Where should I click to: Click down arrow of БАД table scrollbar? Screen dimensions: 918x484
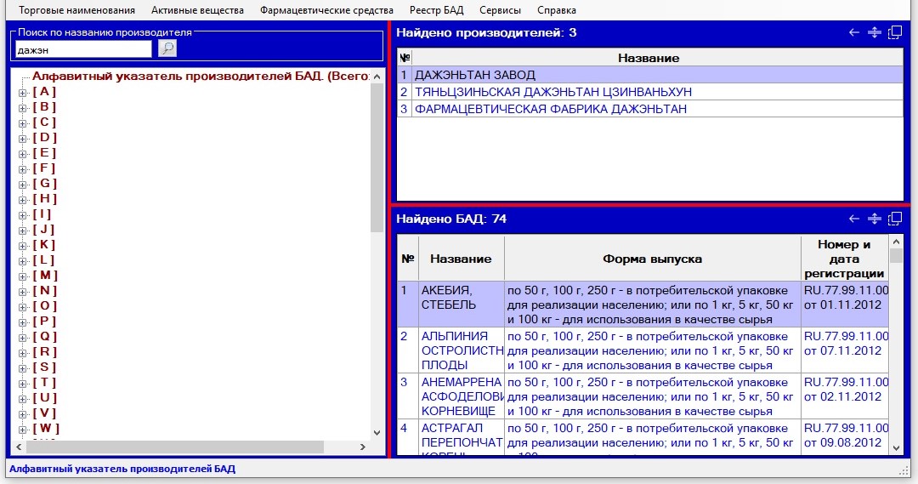click(x=896, y=447)
